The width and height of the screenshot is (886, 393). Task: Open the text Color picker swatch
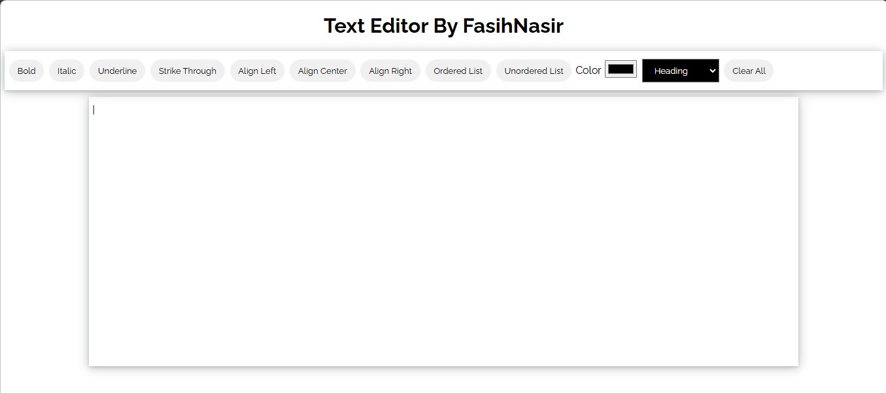pos(621,69)
